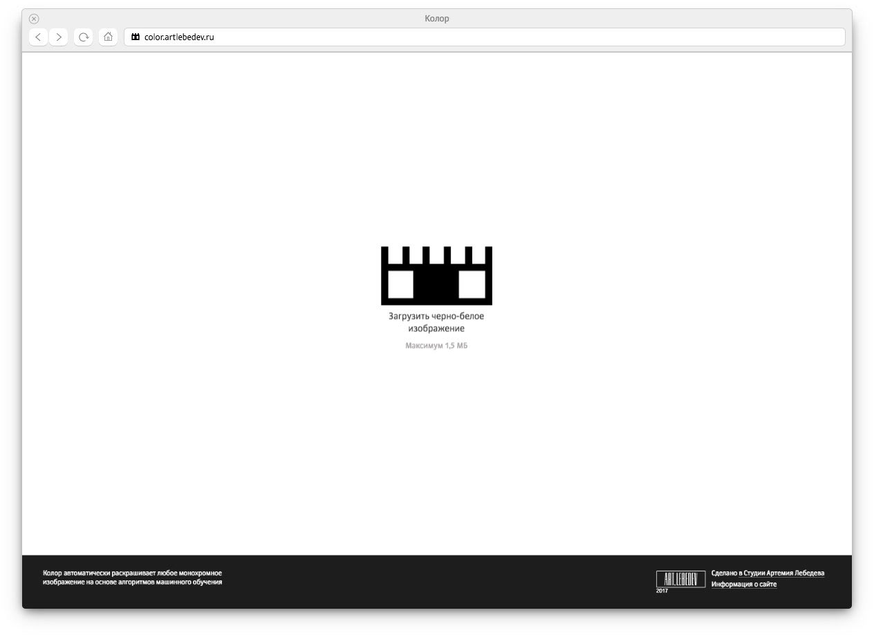
Task: Reload the page with the refresh icon
Action: tap(84, 37)
